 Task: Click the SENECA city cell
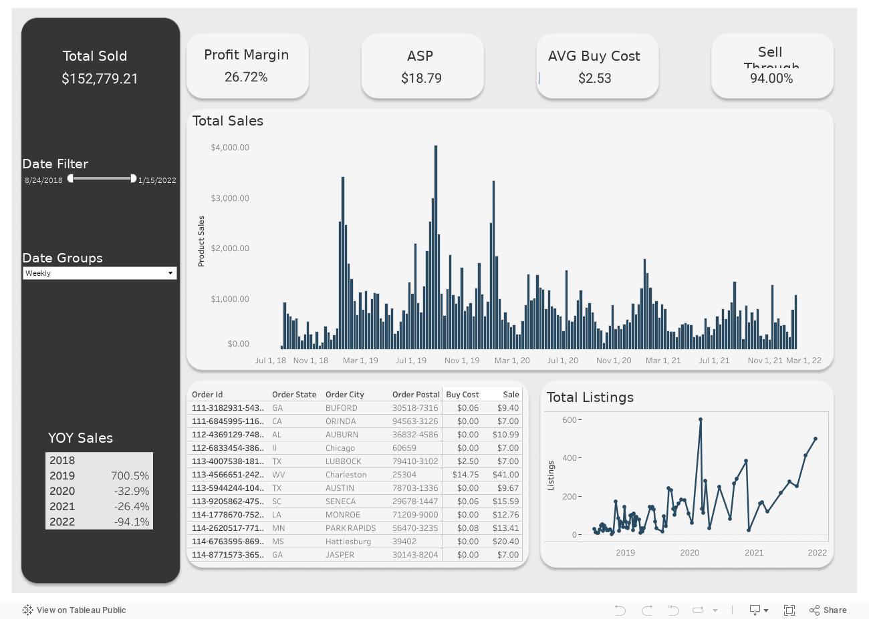340,501
